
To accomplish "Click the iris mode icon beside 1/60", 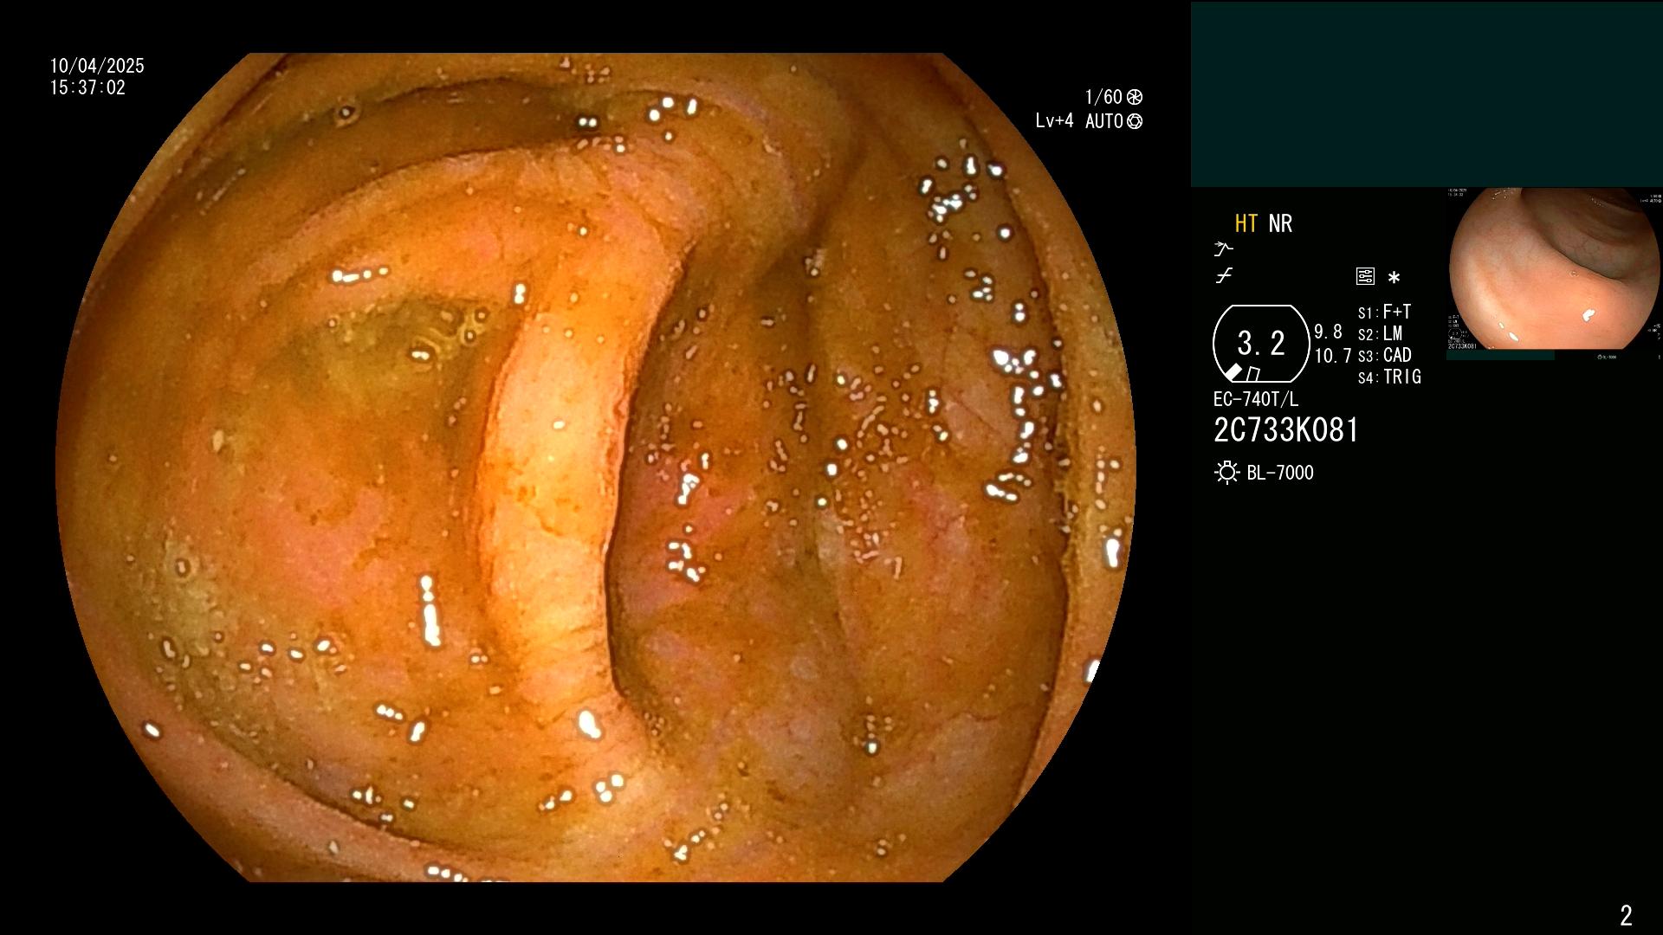I will tap(1135, 97).
